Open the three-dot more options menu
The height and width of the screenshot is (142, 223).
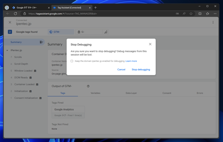click(213, 22)
